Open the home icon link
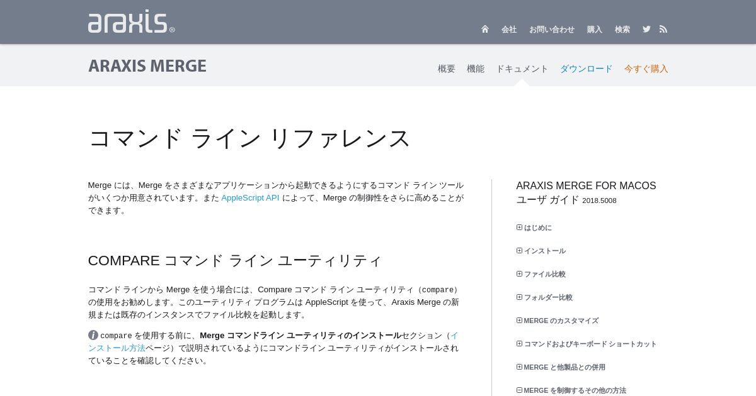Viewport: 756px width, 396px height. [485, 29]
